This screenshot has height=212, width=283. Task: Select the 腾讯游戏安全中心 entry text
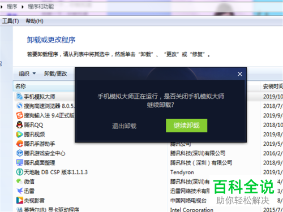pos(45,153)
